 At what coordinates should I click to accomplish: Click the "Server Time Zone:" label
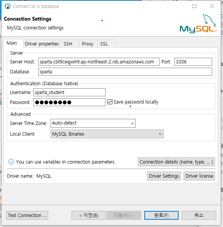click(x=28, y=123)
